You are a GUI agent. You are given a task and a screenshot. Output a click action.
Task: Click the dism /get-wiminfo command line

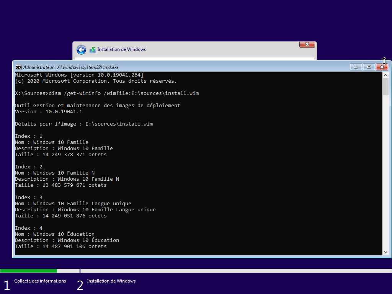point(107,93)
